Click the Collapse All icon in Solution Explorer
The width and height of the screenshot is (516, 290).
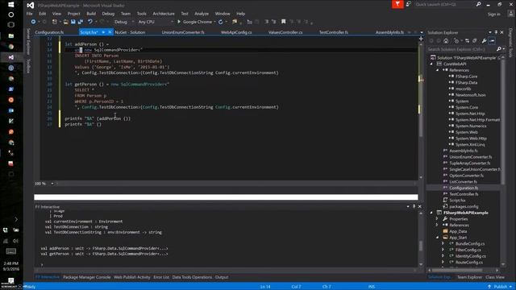(x=475, y=41)
